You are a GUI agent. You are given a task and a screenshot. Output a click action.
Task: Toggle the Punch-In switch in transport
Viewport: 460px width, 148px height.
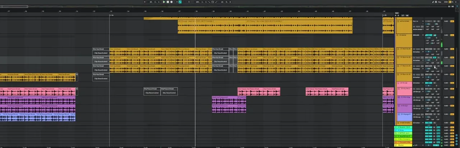point(209,2)
